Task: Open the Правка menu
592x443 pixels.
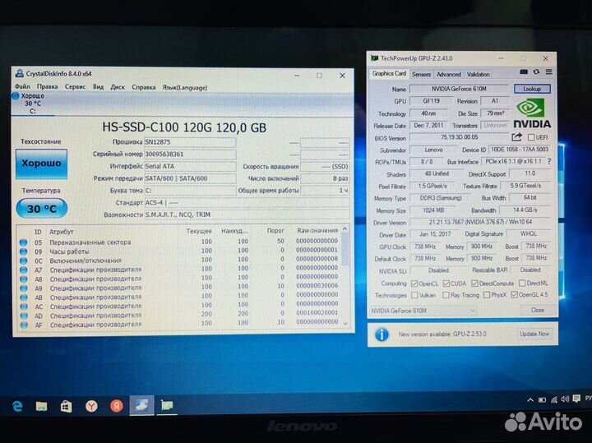Action: [x=47, y=87]
